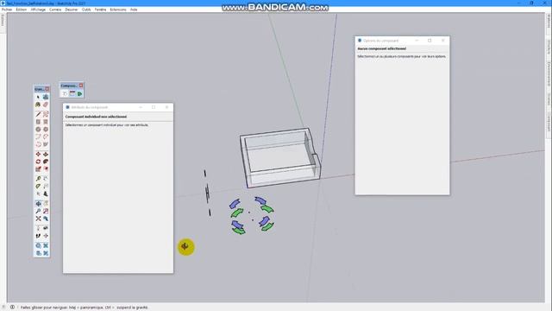The width and height of the screenshot is (552, 311).
Task: Pick the Rotated Rectangle tool
Action: tap(46, 122)
